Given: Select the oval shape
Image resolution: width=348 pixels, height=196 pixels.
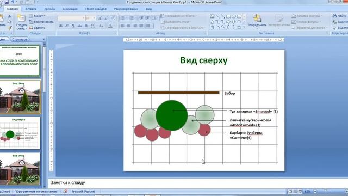Looking at the screenshot, I should click(234, 16).
